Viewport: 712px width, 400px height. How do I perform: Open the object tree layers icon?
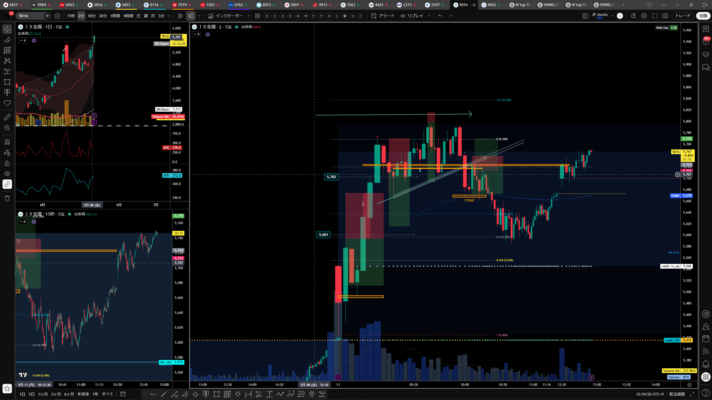point(706,54)
